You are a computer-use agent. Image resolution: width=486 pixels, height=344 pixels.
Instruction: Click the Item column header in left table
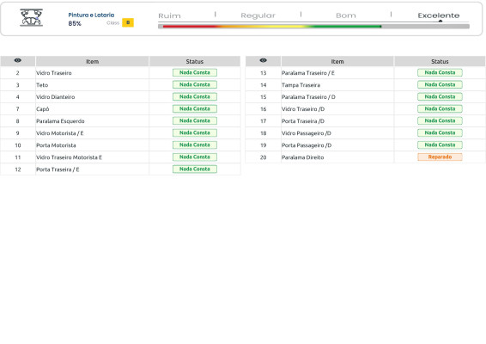pyautogui.click(x=93, y=61)
